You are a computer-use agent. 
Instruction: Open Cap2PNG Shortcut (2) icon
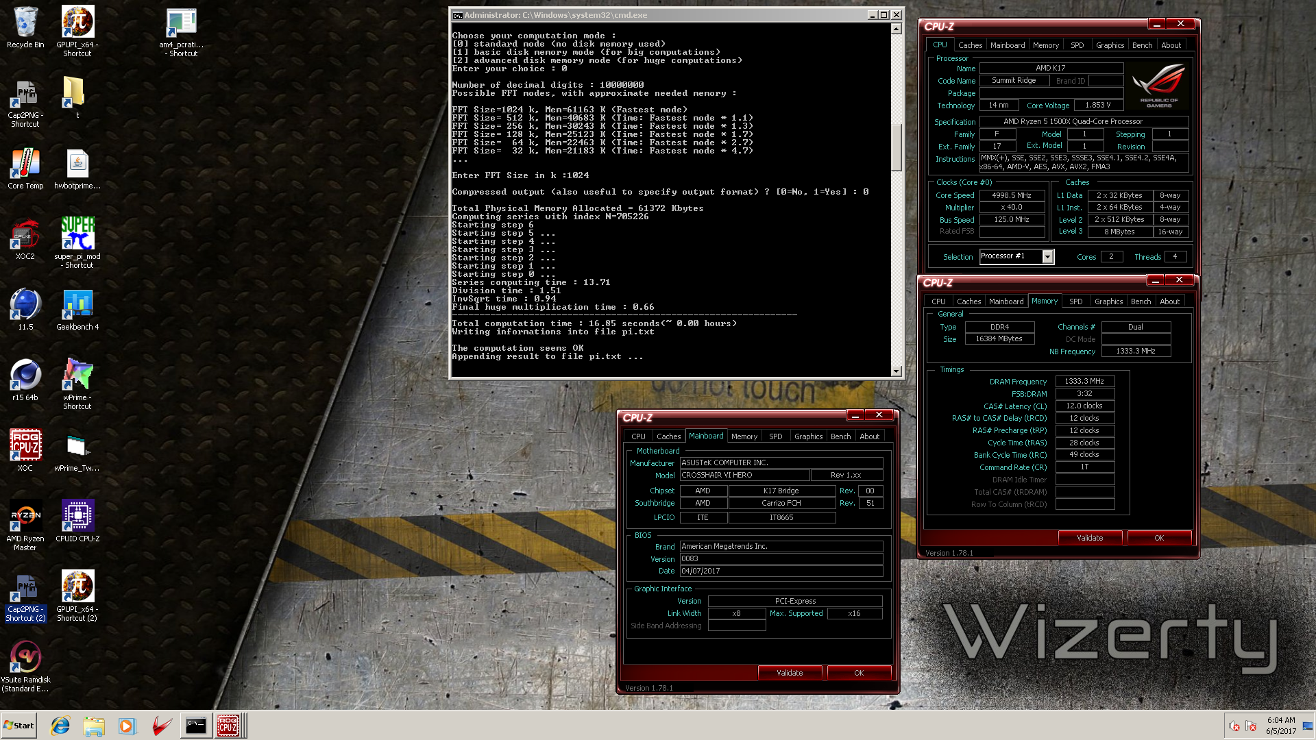coord(25,596)
